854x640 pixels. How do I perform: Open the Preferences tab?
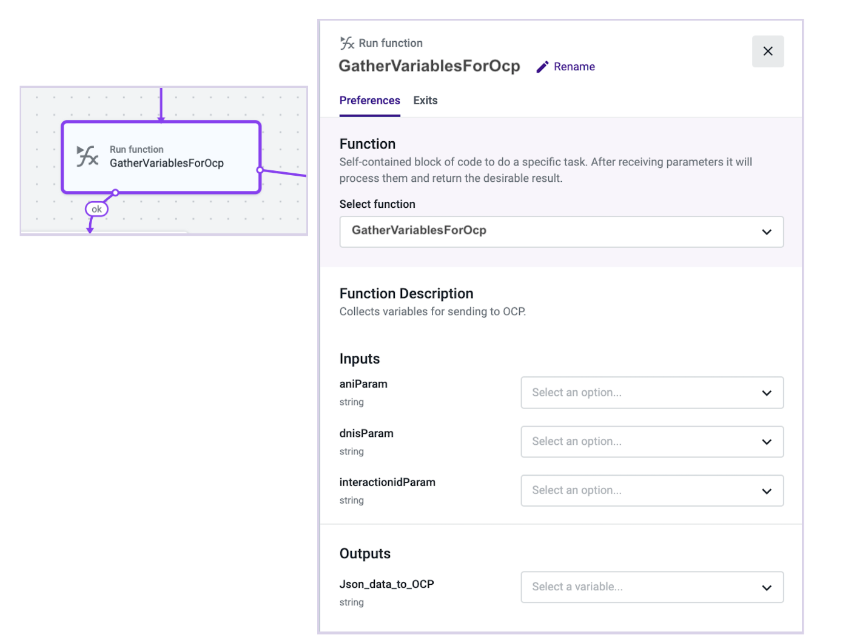tap(369, 101)
